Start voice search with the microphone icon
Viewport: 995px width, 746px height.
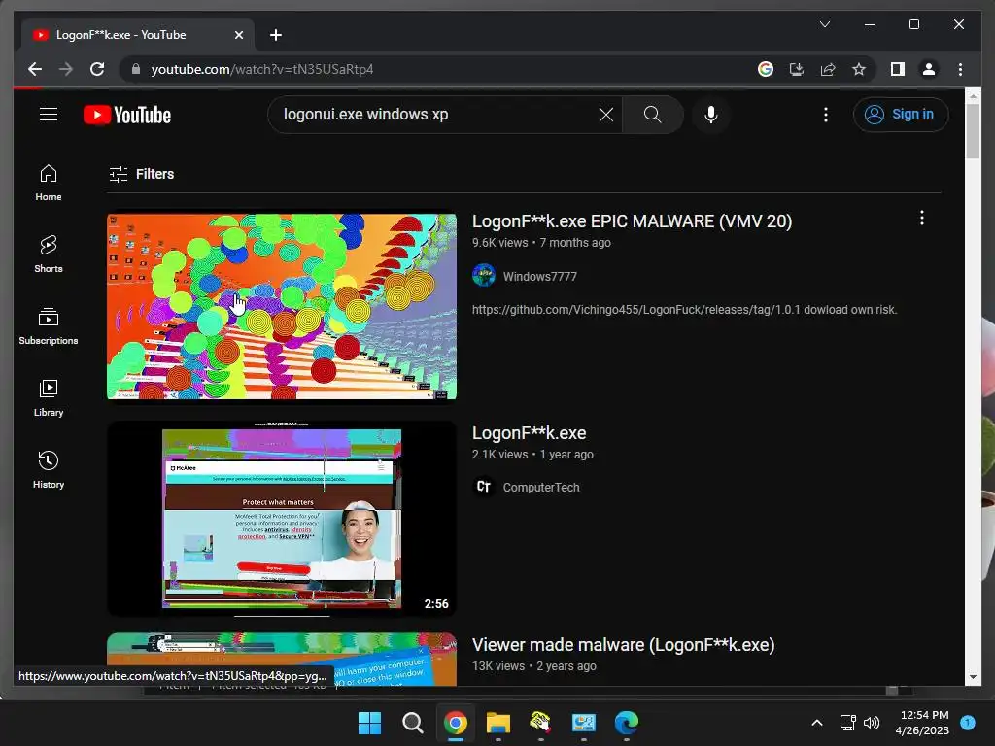pyautogui.click(x=710, y=115)
